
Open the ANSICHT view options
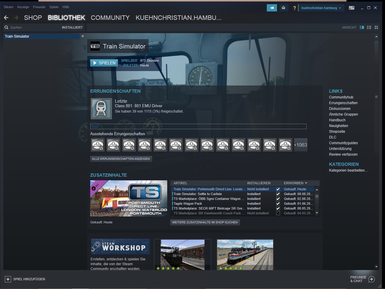coord(349,27)
